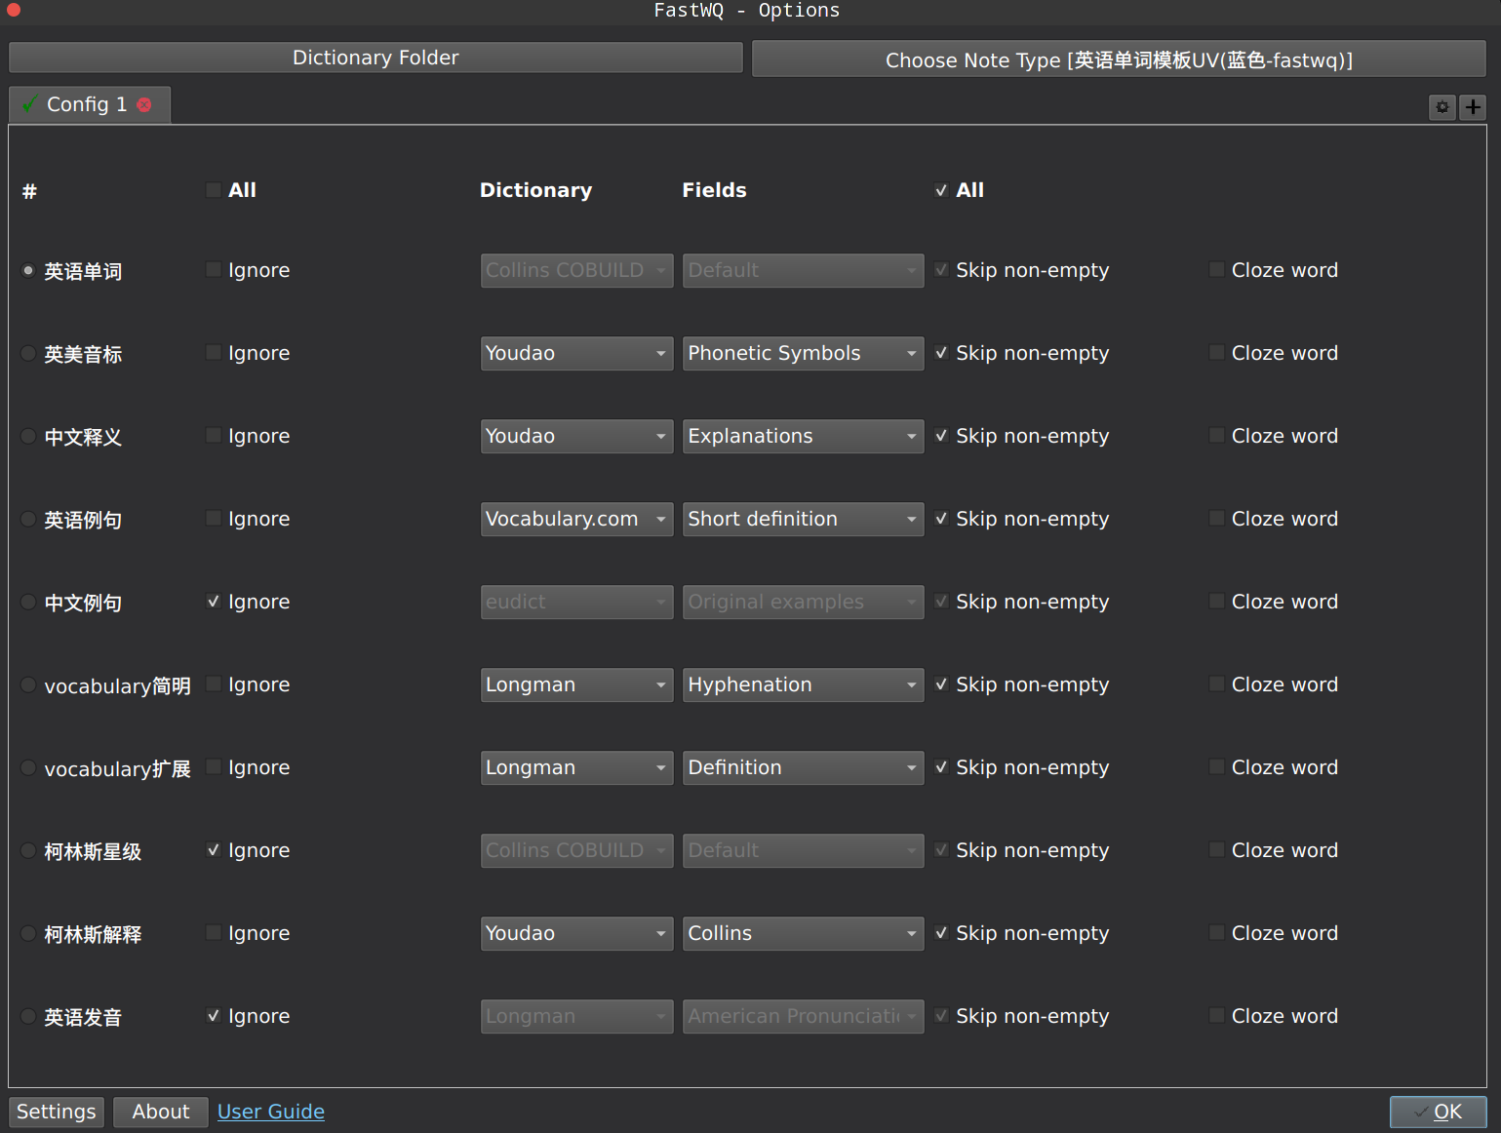This screenshot has width=1501, height=1133.
Task: Enable Cloze word for the 英语单词 row
Action: tap(1216, 270)
